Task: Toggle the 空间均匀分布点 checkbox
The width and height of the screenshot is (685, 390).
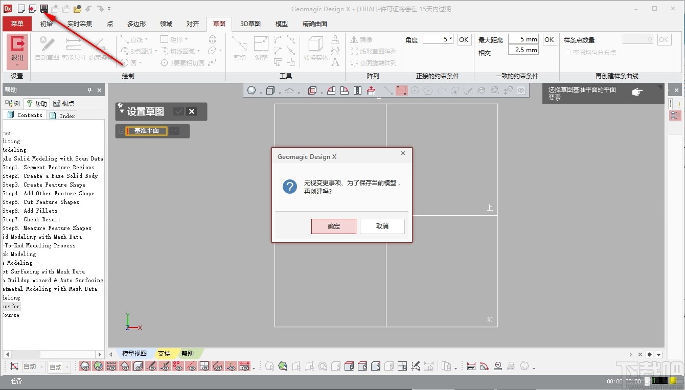Action: (x=568, y=52)
